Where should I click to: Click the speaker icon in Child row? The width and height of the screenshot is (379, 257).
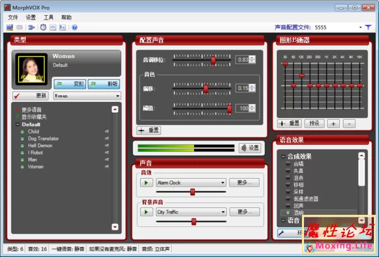[107, 132]
